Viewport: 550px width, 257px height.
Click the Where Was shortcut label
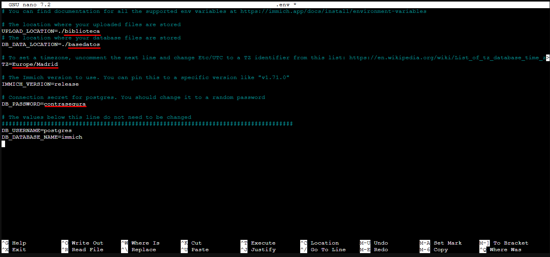[506, 250]
